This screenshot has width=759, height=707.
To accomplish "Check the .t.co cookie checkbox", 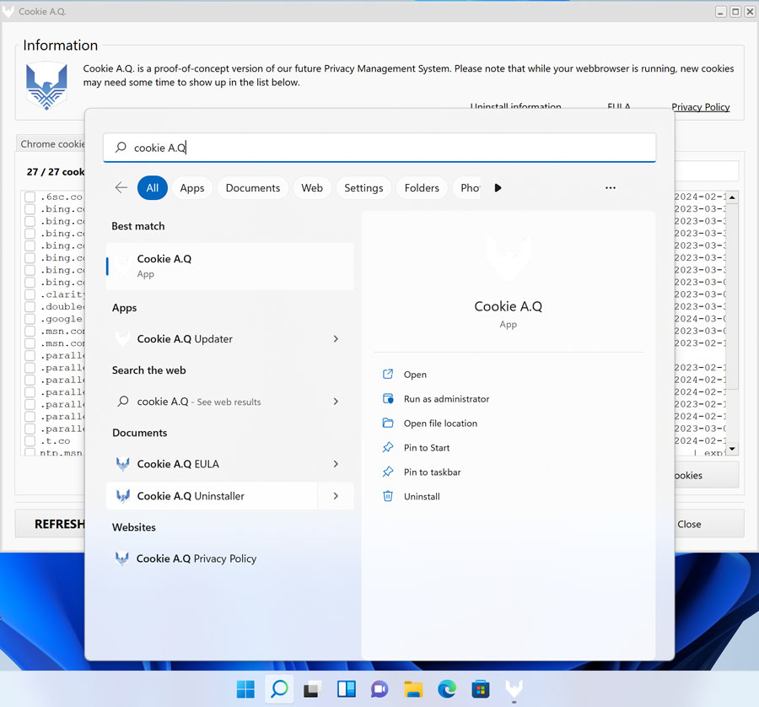I will [30, 440].
